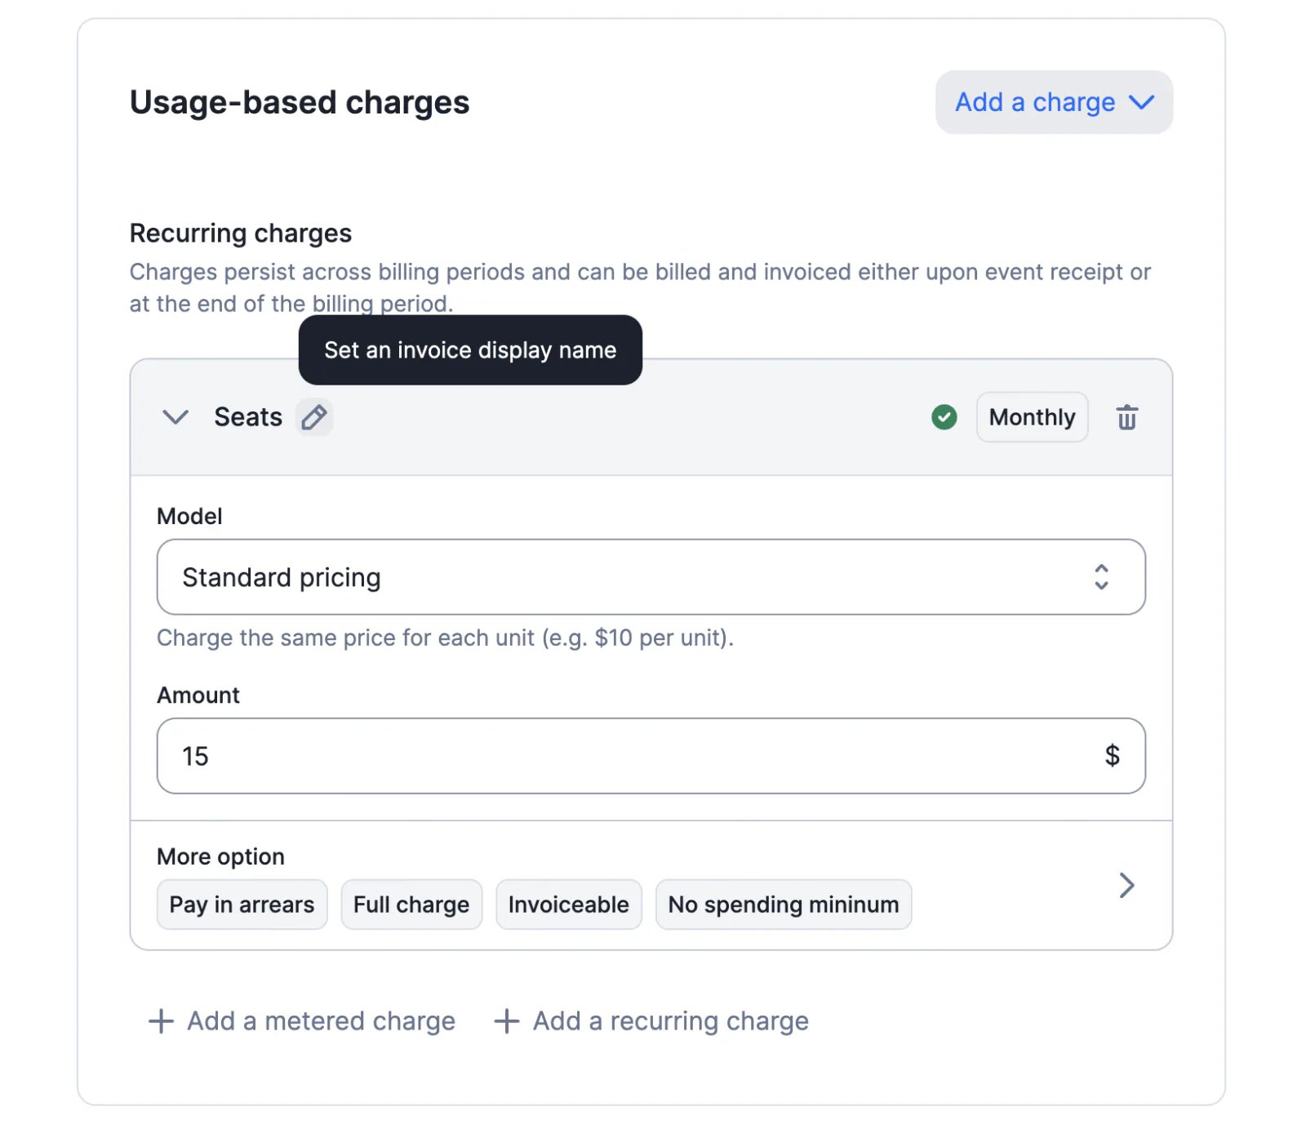Select the Full charge option chip

[411, 905]
